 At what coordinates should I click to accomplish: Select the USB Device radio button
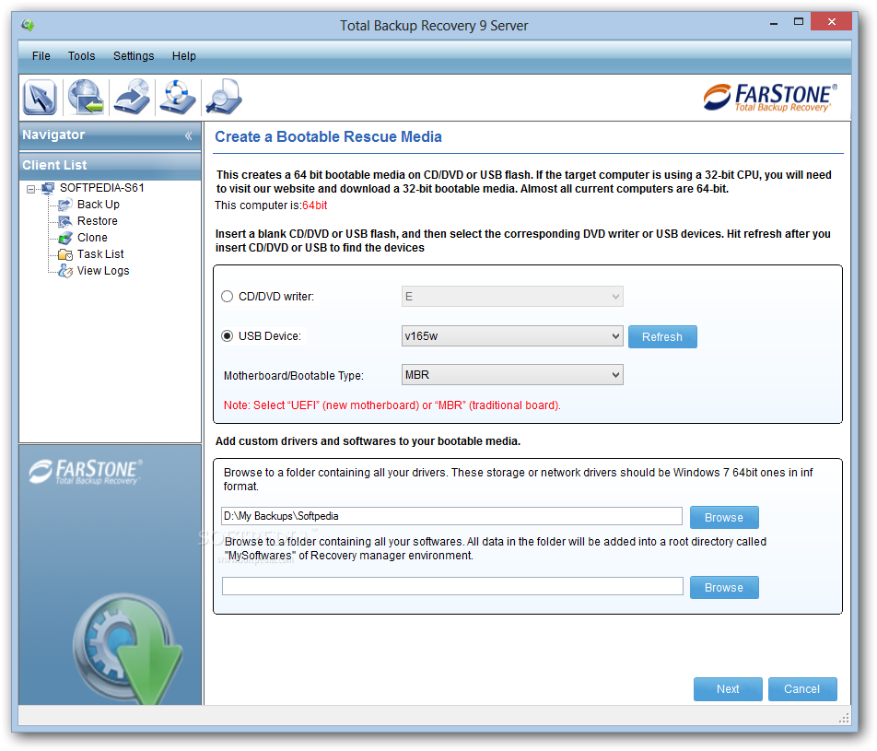click(227, 336)
